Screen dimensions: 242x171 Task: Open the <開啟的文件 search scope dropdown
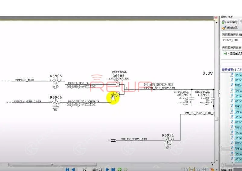pyautogui.click(x=233, y=53)
